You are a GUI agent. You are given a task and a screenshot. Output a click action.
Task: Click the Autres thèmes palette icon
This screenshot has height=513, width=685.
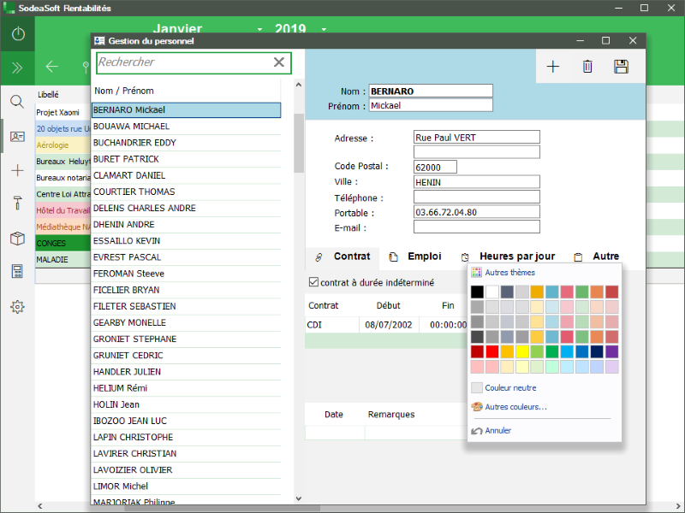coord(477,273)
